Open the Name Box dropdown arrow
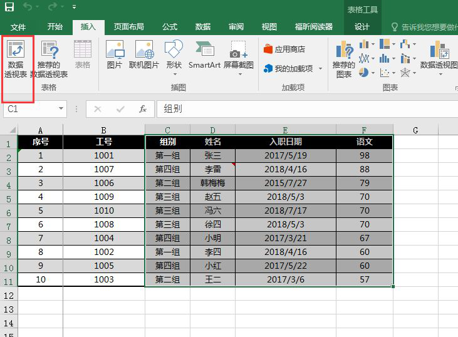458x337 pixels. click(x=61, y=109)
